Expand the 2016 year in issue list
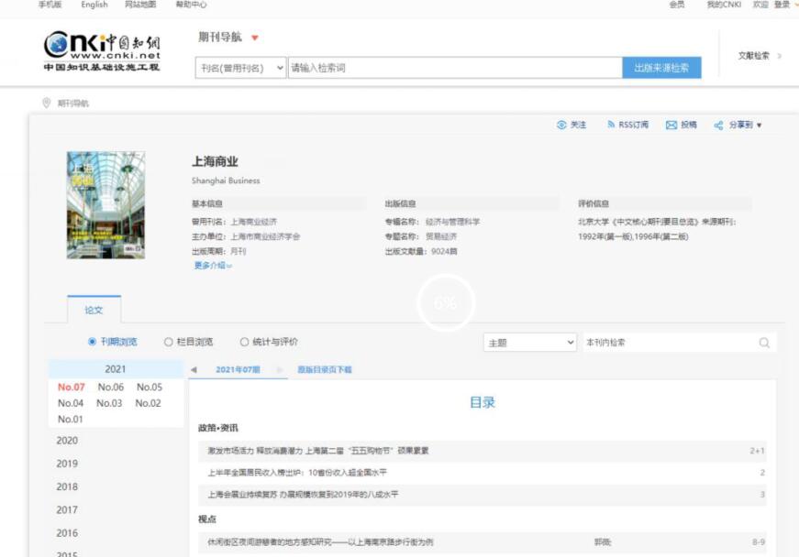 click(67, 533)
